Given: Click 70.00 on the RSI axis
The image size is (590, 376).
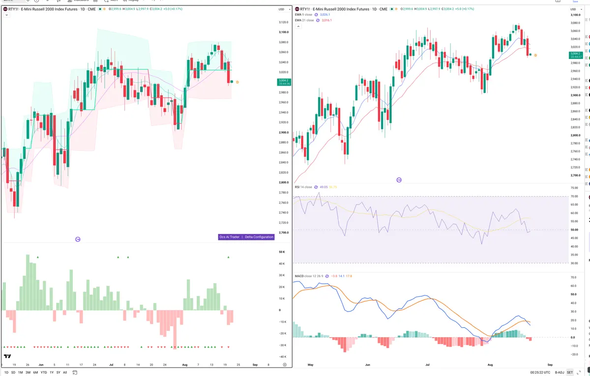Looking at the screenshot, I should [574, 197].
